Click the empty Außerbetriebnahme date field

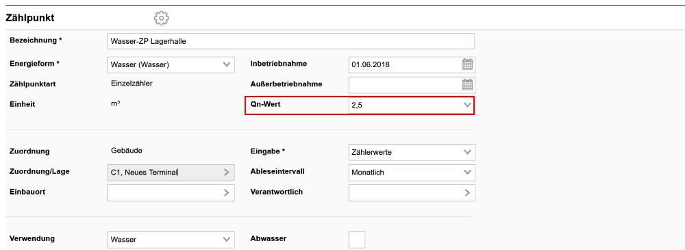412,84
